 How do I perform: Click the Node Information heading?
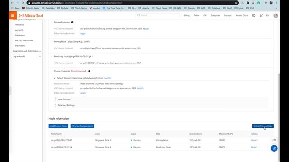59,119
